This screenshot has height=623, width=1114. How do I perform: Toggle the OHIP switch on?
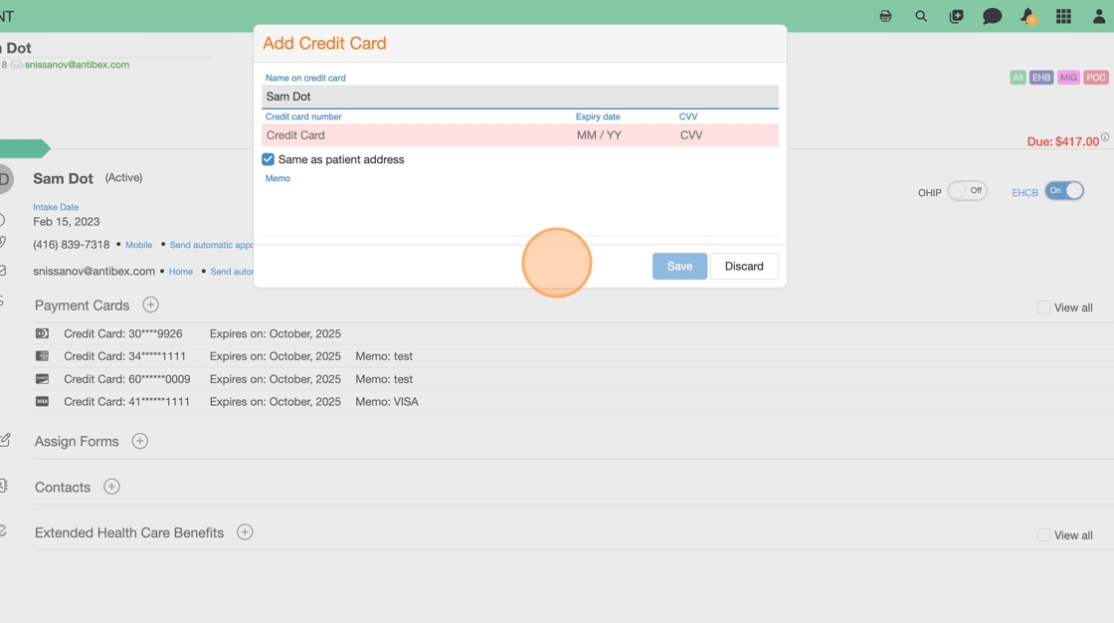click(x=966, y=191)
